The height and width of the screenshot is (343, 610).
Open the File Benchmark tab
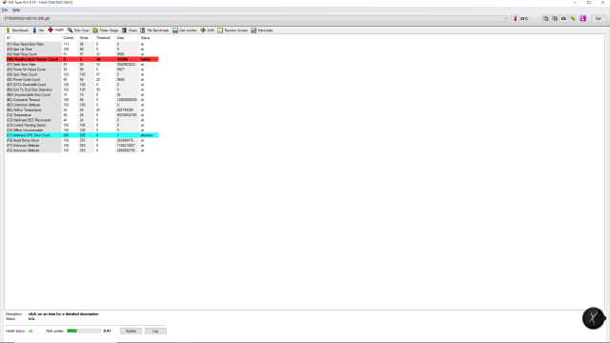pos(154,30)
